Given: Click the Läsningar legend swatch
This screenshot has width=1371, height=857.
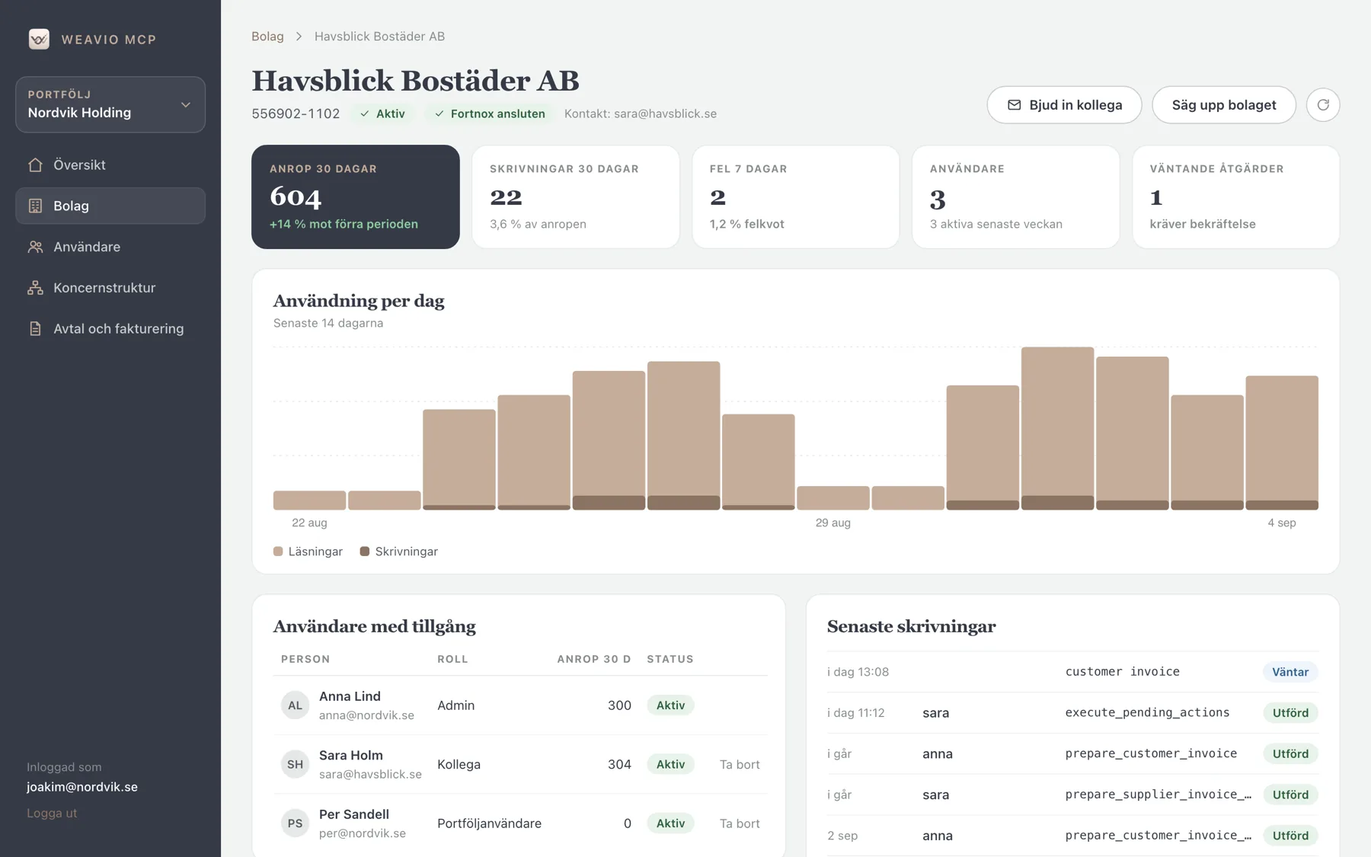Looking at the screenshot, I should (x=278, y=552).
